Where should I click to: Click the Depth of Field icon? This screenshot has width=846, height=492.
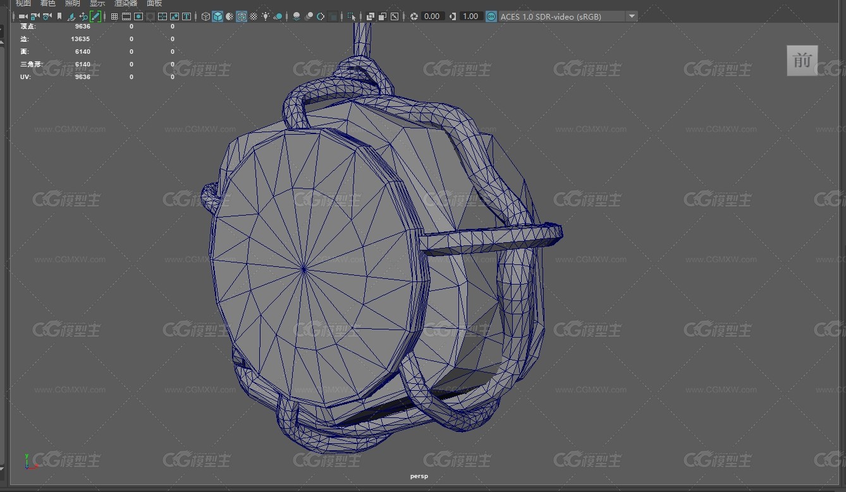(333, 16)
